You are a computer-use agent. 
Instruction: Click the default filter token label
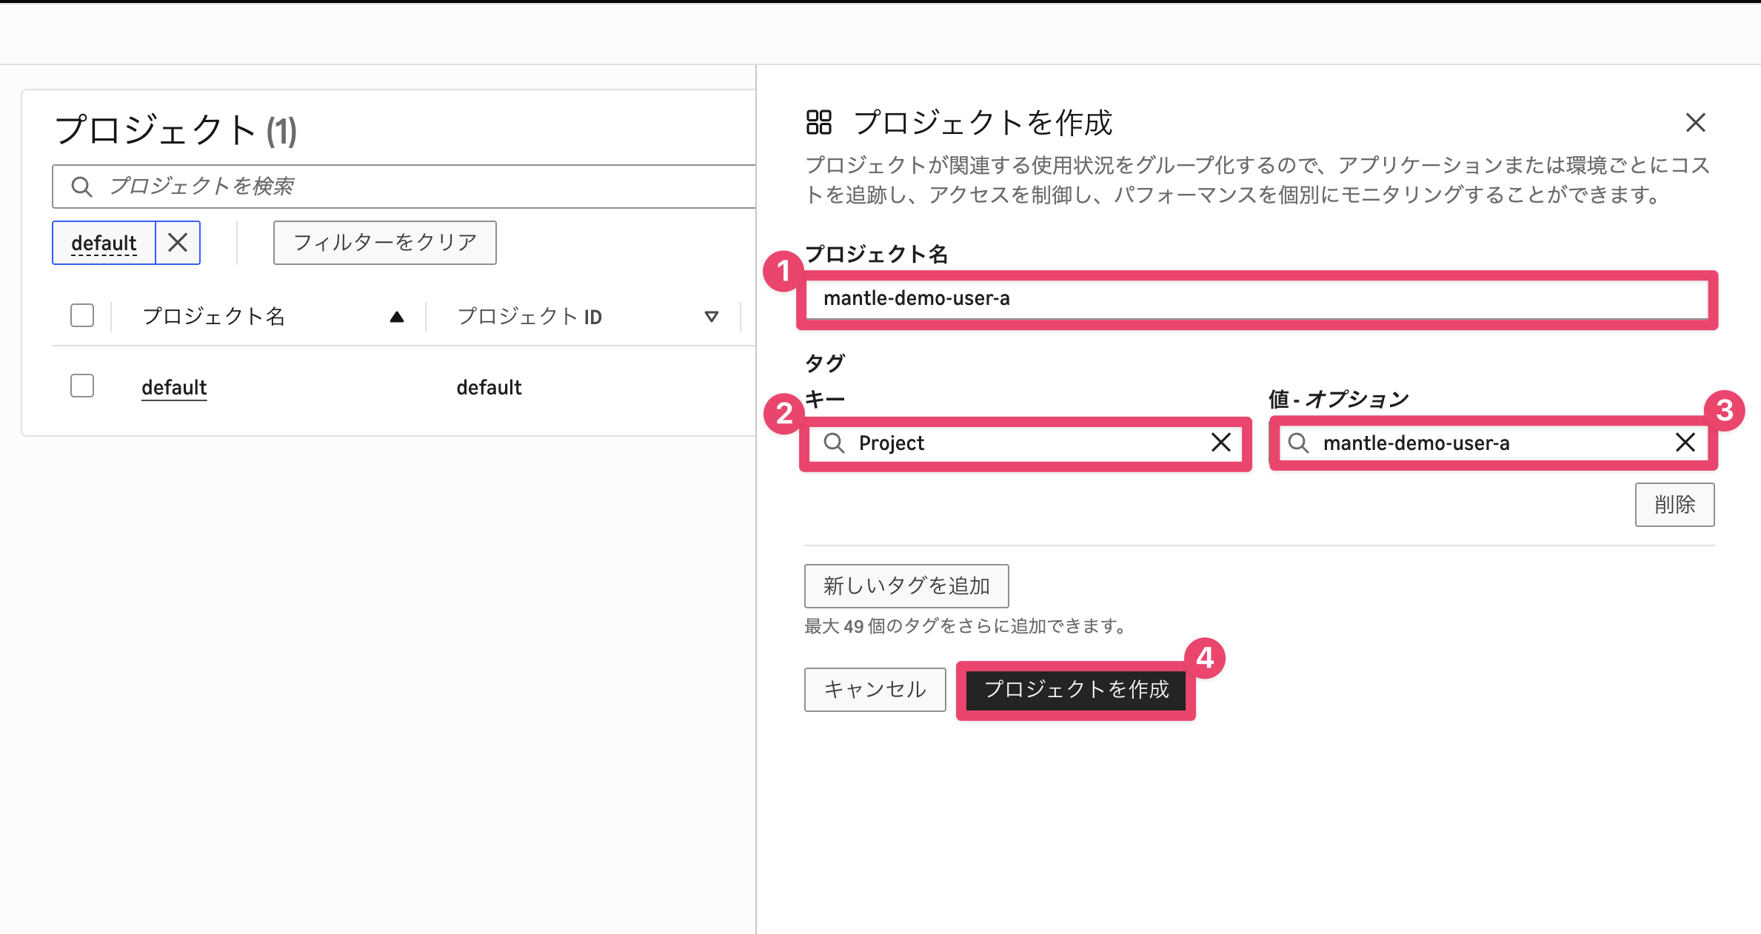(x=104, y=242)
